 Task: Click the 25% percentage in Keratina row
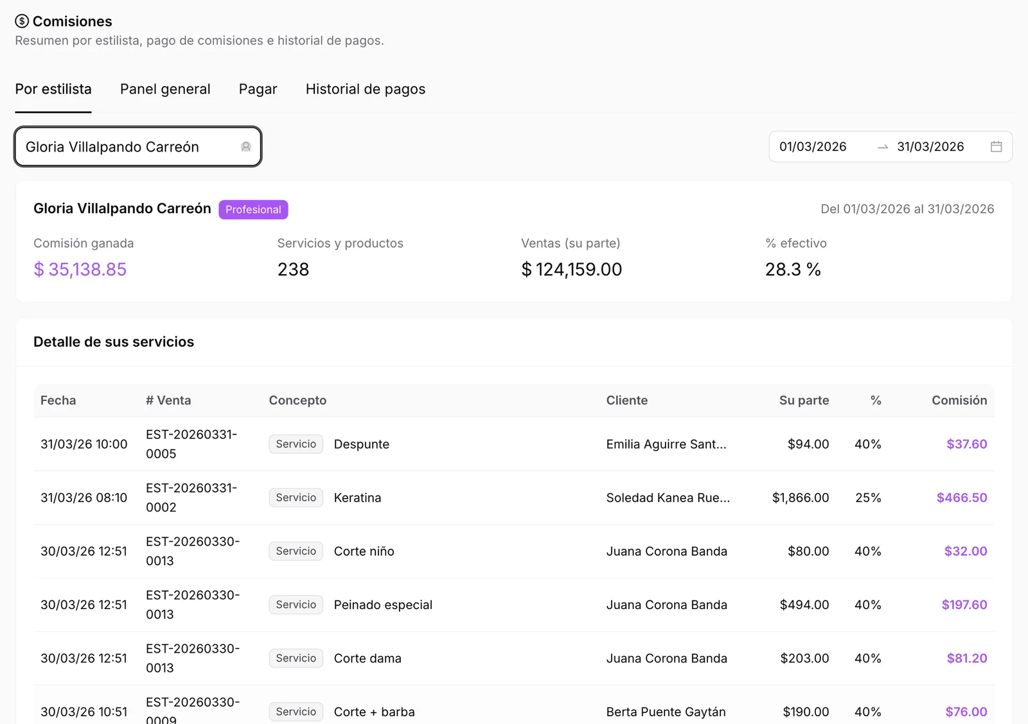coord(868,497)
